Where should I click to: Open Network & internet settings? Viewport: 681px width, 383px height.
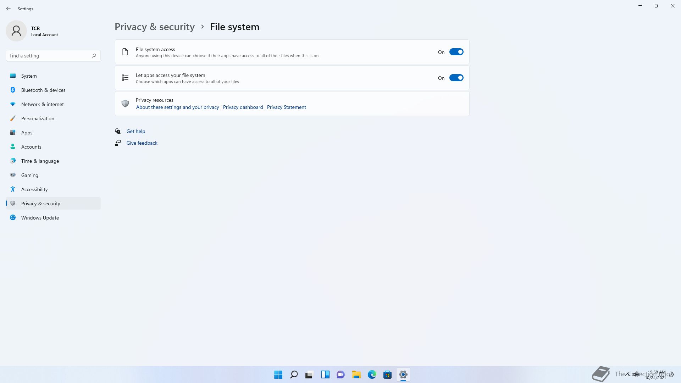pyautogui.click(x=43, y=104)
